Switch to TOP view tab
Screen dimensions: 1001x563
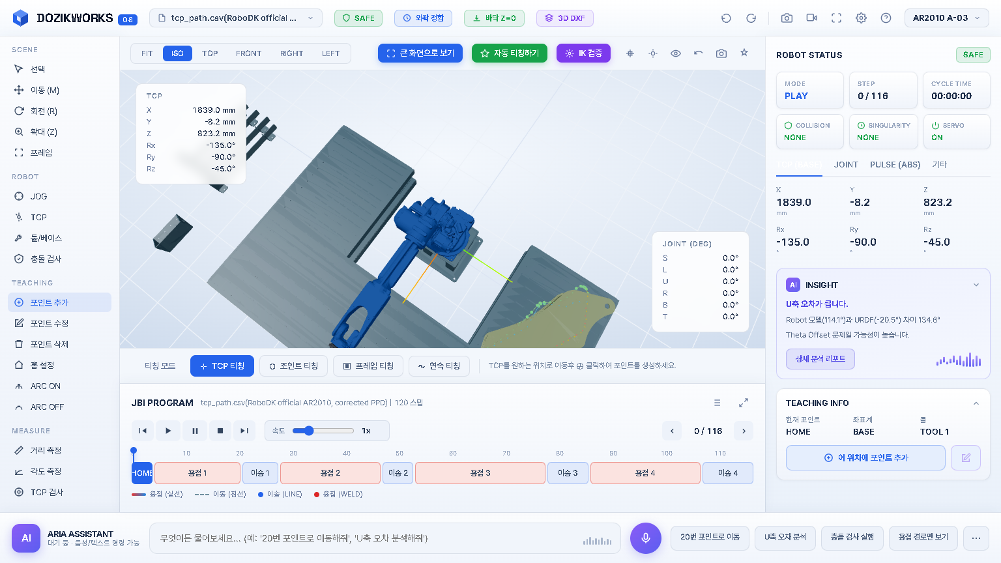tap(210, 53)
